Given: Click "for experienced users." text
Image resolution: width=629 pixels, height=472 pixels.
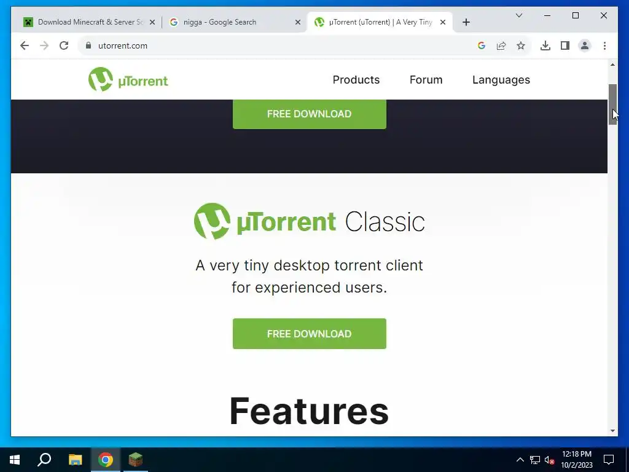Looking at the screenshot, I should click(310, 288).
